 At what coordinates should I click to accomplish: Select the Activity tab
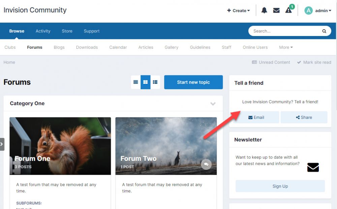pyautogui.click(x=43, y=31)
